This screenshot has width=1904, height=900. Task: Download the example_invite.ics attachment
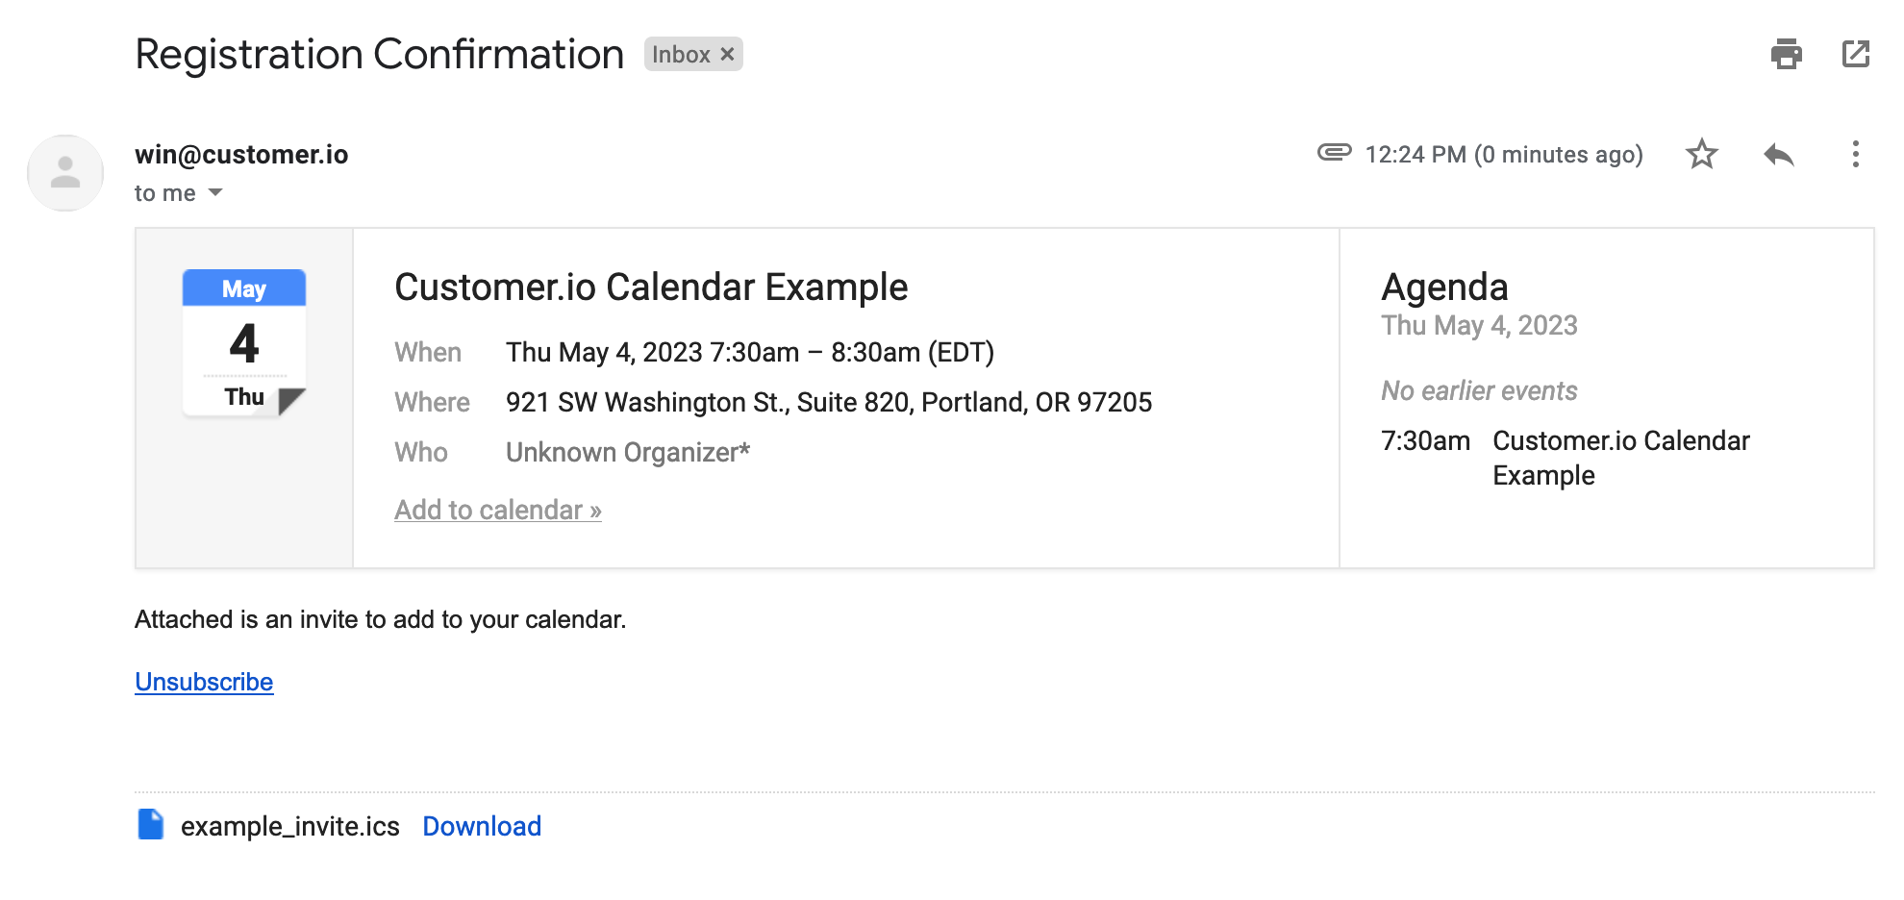pos(482,826)
